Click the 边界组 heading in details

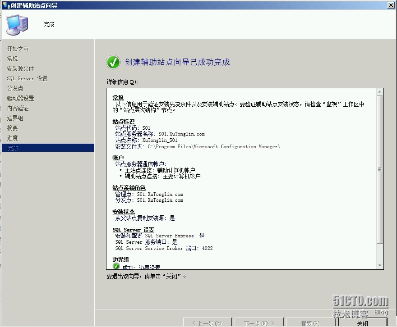click(121, 259)
